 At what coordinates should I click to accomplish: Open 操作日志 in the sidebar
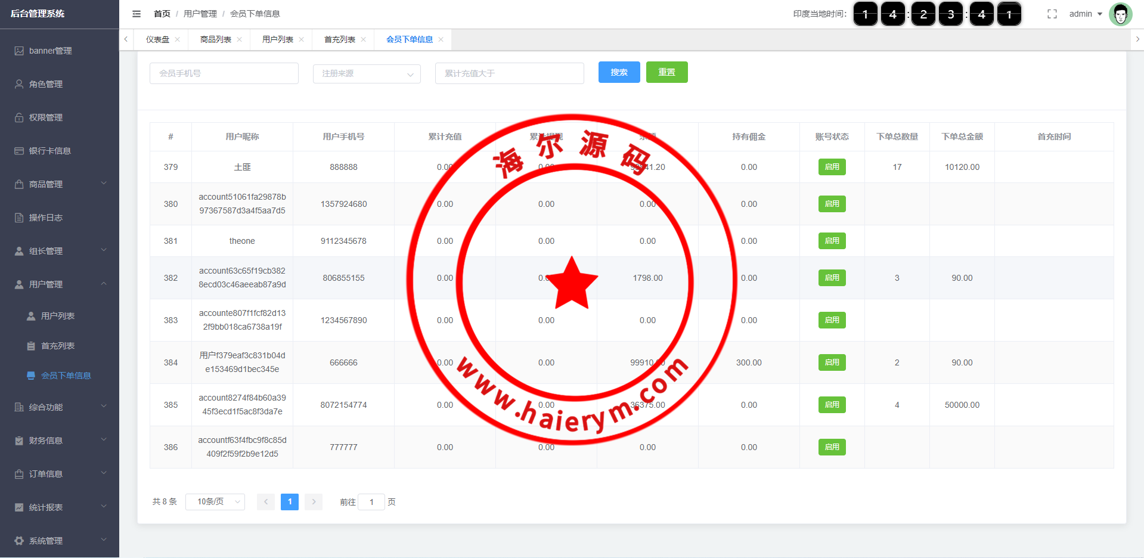click(x=45, y=218)
